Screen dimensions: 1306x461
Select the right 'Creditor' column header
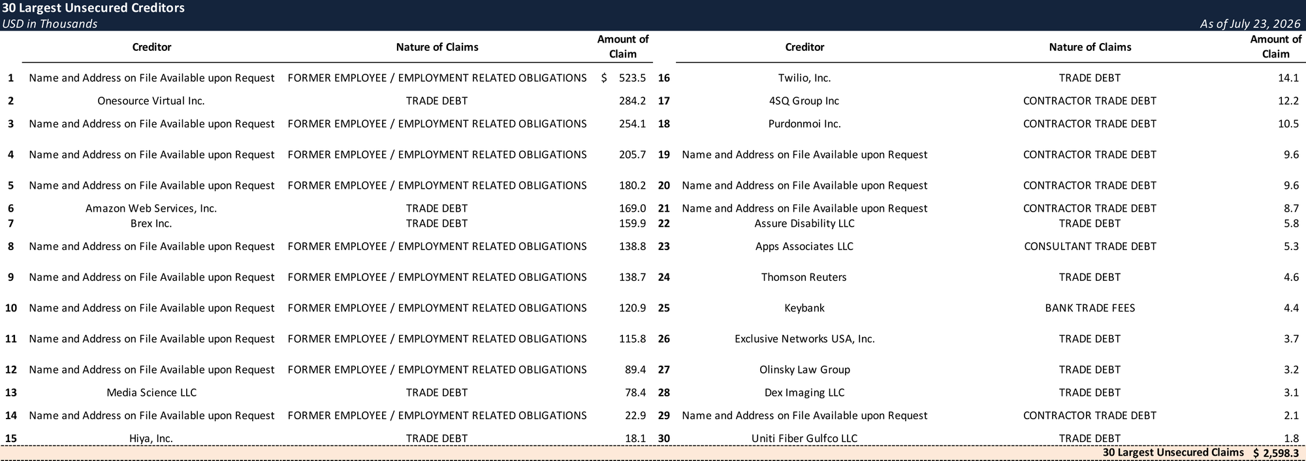[804, 47]
